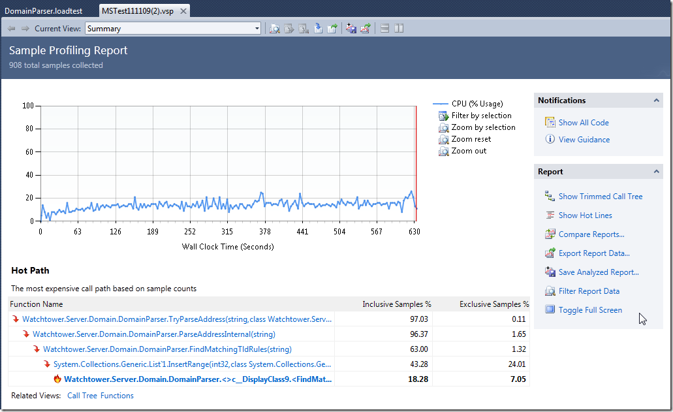Image resolution: width=673 pixels, height=412 pixels.
Task: Click the blue down-arrow document toolbar icon
Action: click(x=318, y=29)
